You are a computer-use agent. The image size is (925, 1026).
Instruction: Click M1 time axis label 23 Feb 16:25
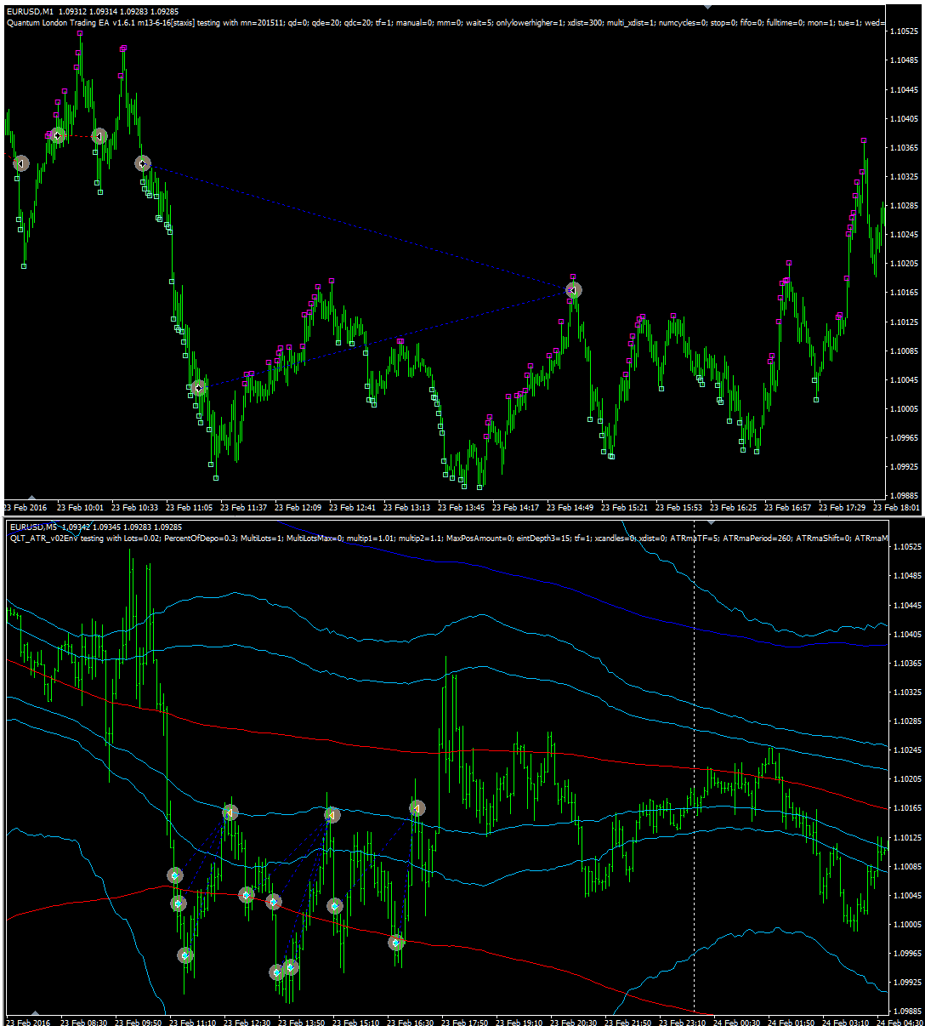click(x=733, y=507)
